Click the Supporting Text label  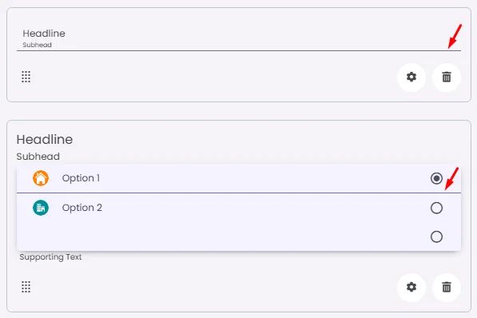click(x=50, y=256)
